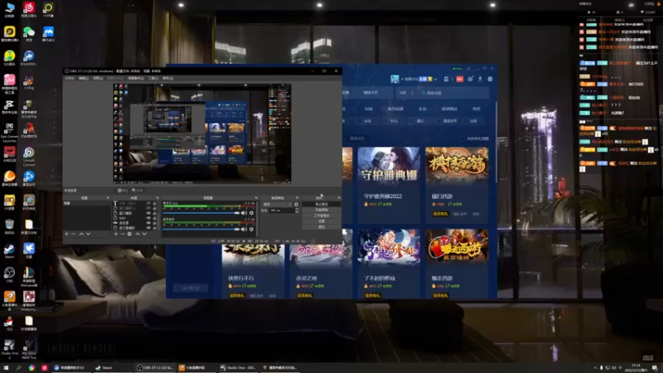Viewport: 663px width, 373px height.
Task: Move selected source down in Sources panel
Action: [x=144, y=234]
